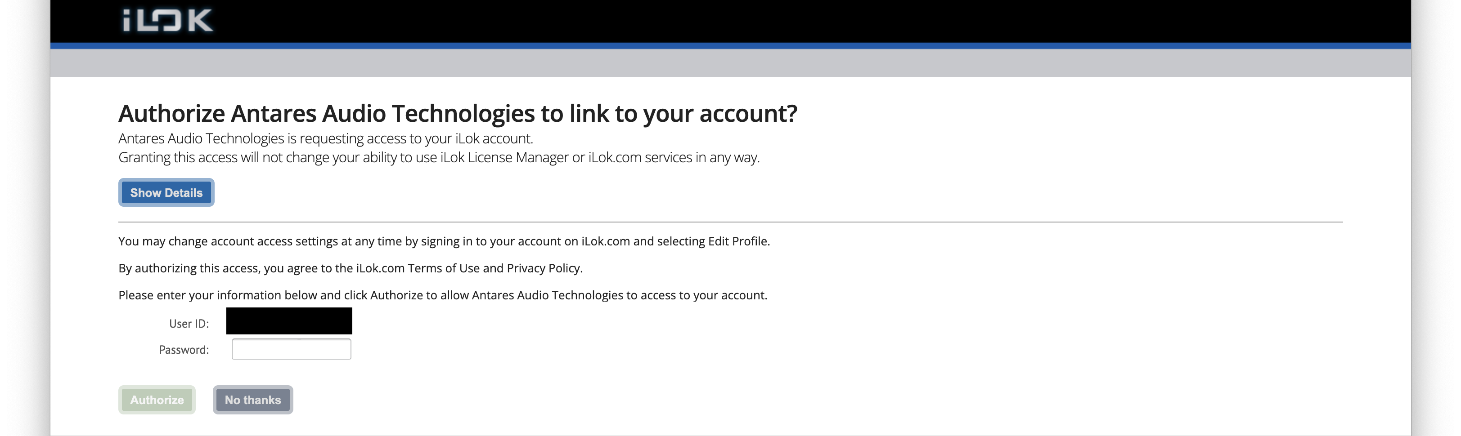
Task: Focus the User ID input field
Action: point(289,321)
